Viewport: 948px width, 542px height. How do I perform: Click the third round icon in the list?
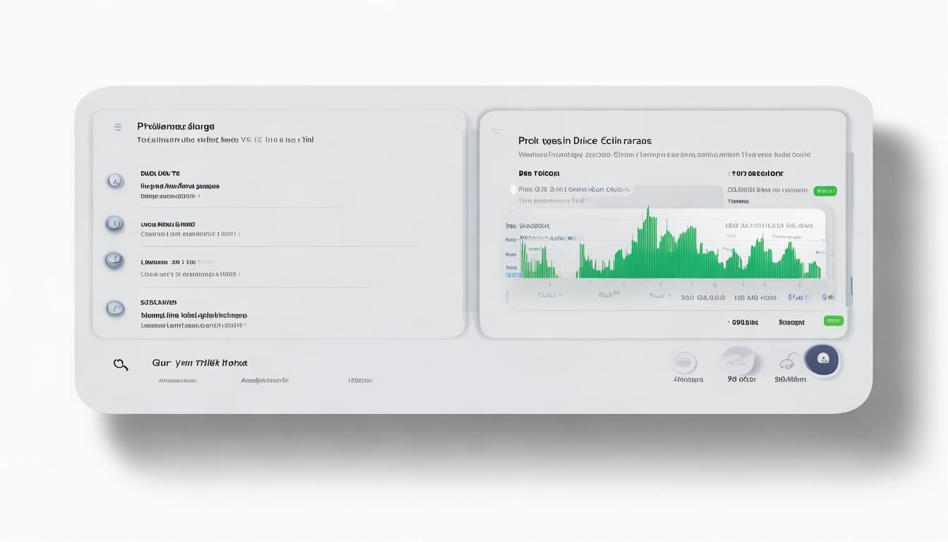click(x=114, y=260)
